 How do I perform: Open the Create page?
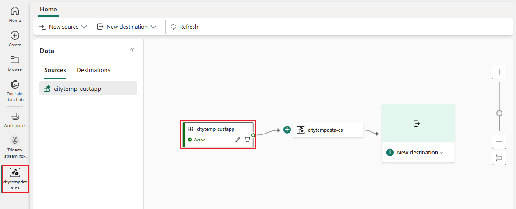click(x=15, y=39)
